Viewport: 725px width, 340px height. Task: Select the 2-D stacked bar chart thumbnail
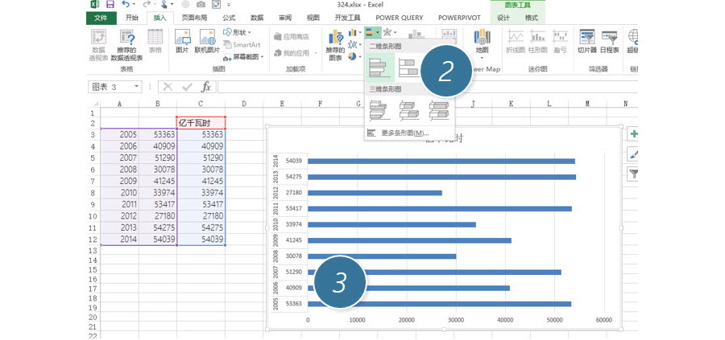408,68
